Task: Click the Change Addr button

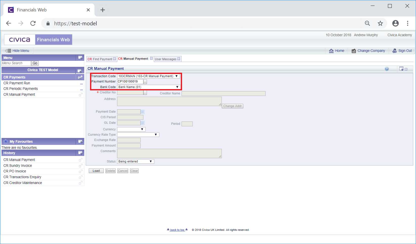Action: pyautogui.click(x=232, y=106)
